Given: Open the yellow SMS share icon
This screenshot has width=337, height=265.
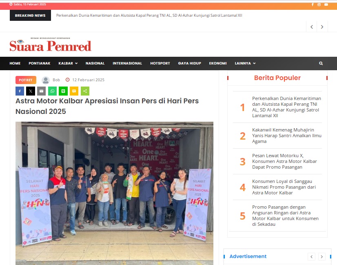Looking at the screenshot, I should [x=74, y=91].
